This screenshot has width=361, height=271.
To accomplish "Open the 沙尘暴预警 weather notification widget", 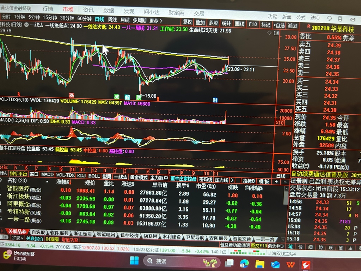I will tap(18, 255).
